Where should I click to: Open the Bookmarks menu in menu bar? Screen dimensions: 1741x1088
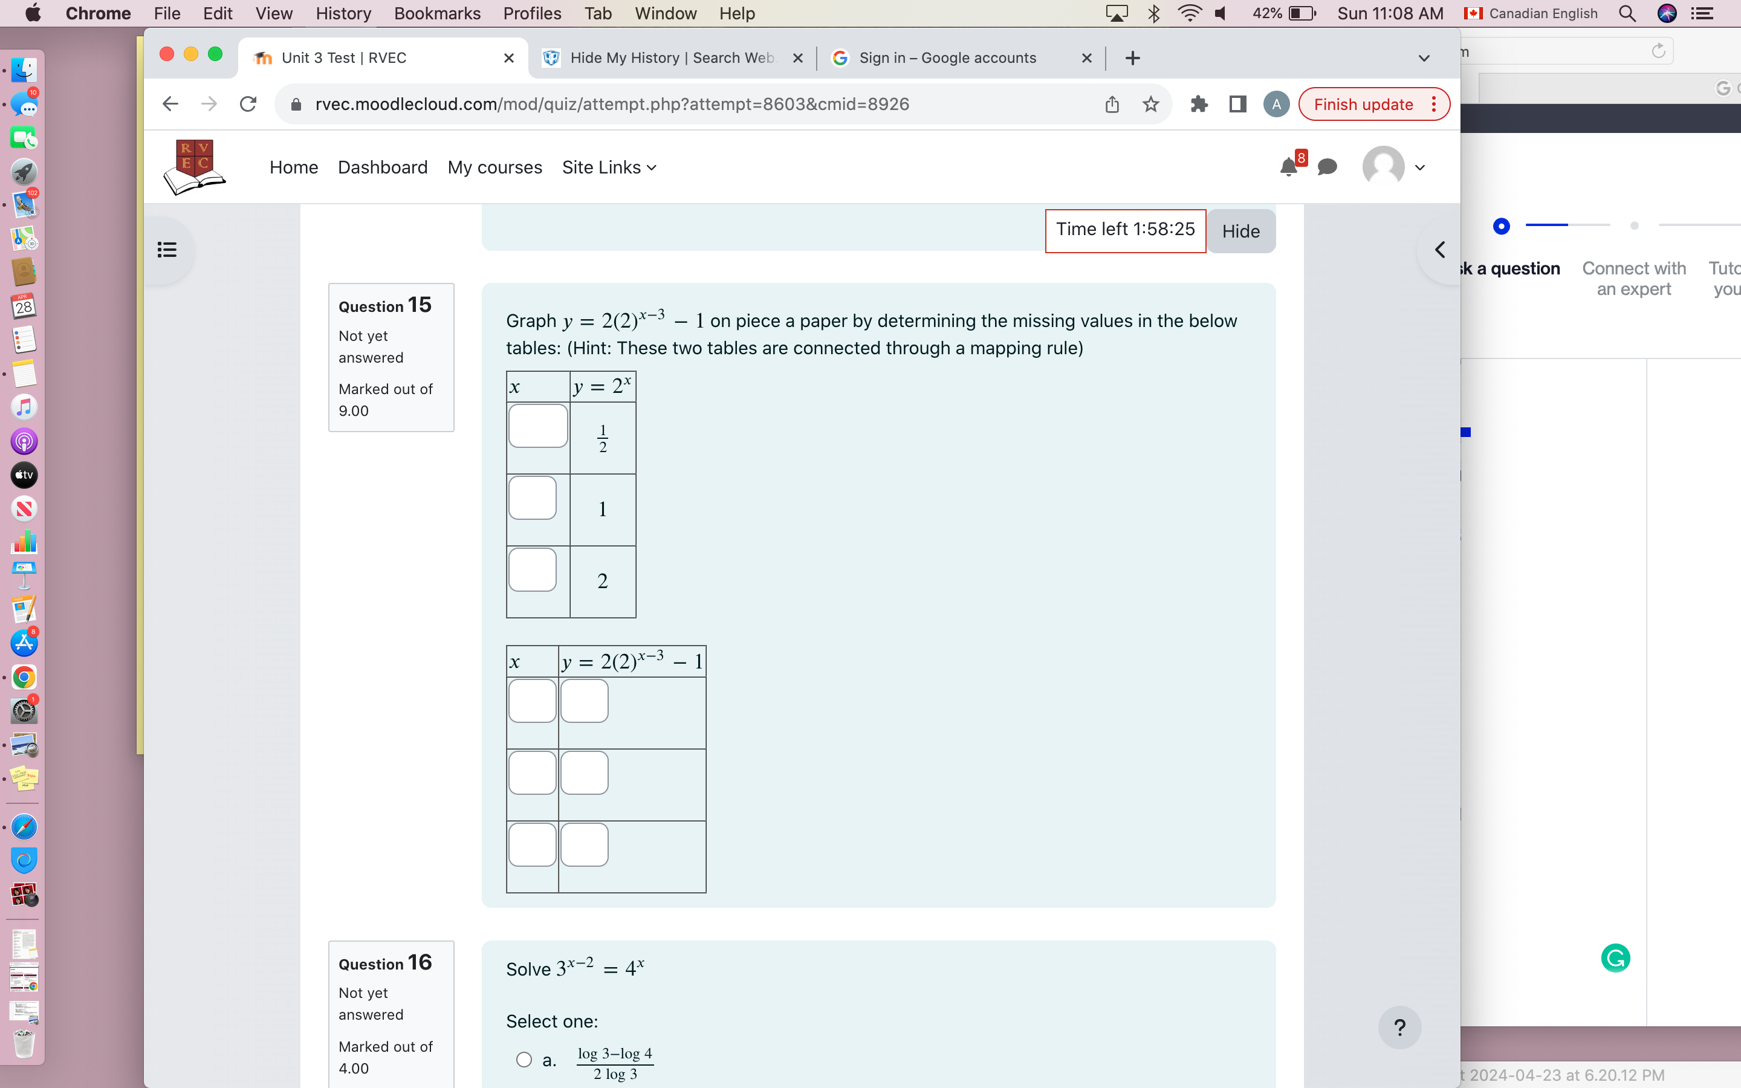click(x=436, y=13)
